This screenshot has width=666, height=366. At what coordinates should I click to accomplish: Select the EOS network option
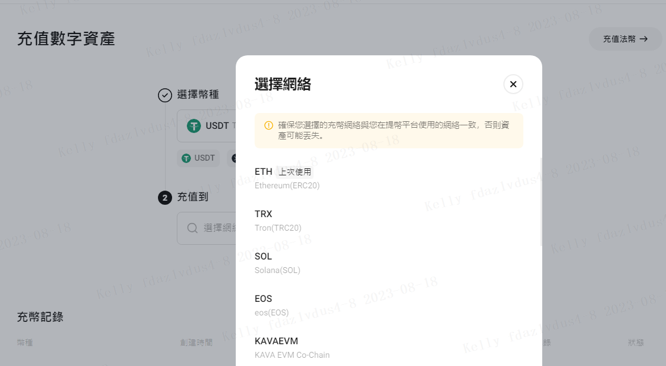pos(388,305)
